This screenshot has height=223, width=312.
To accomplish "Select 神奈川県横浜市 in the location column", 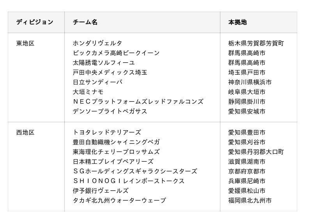I will tap(250, 82).
